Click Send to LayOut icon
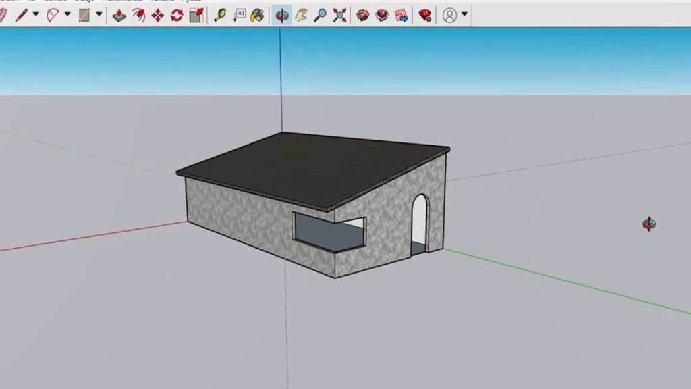691x389 pixels. (401, 16)
